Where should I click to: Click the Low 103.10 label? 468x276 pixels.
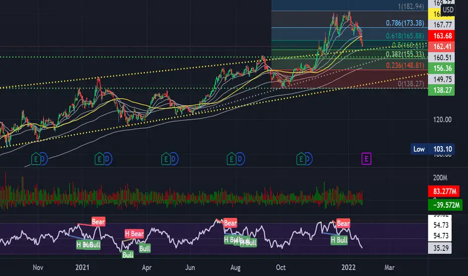(x=432, y=149)
